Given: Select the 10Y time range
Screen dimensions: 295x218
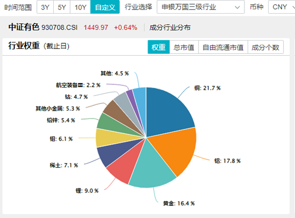Looking at the screenshot, I should point(80,7).
